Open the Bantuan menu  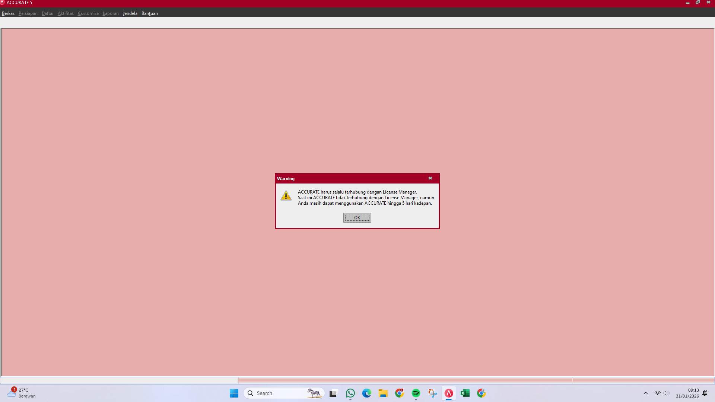pyautogui.click(x=149, y=13)
